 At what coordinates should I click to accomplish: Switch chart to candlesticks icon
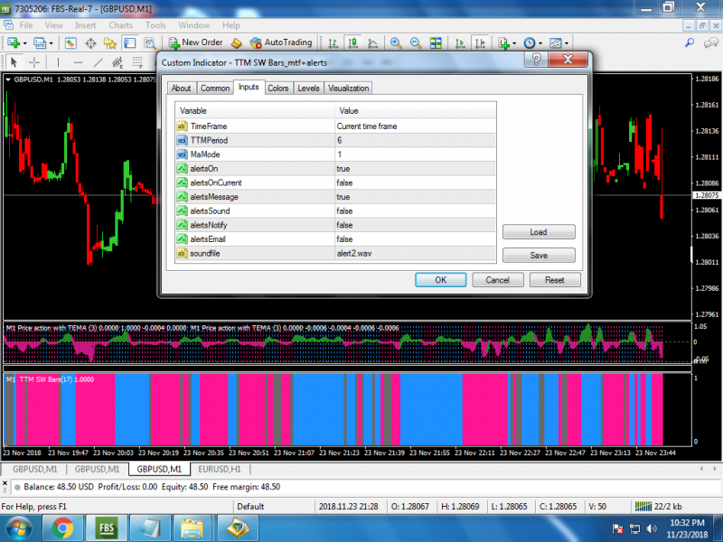[353, 42]
